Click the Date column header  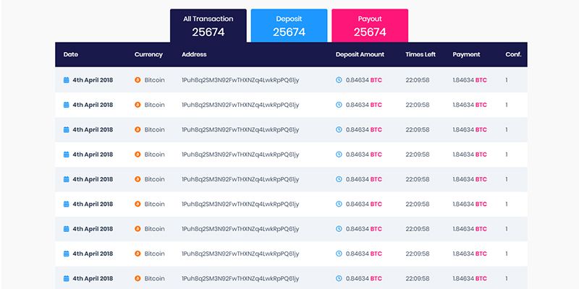71,55
